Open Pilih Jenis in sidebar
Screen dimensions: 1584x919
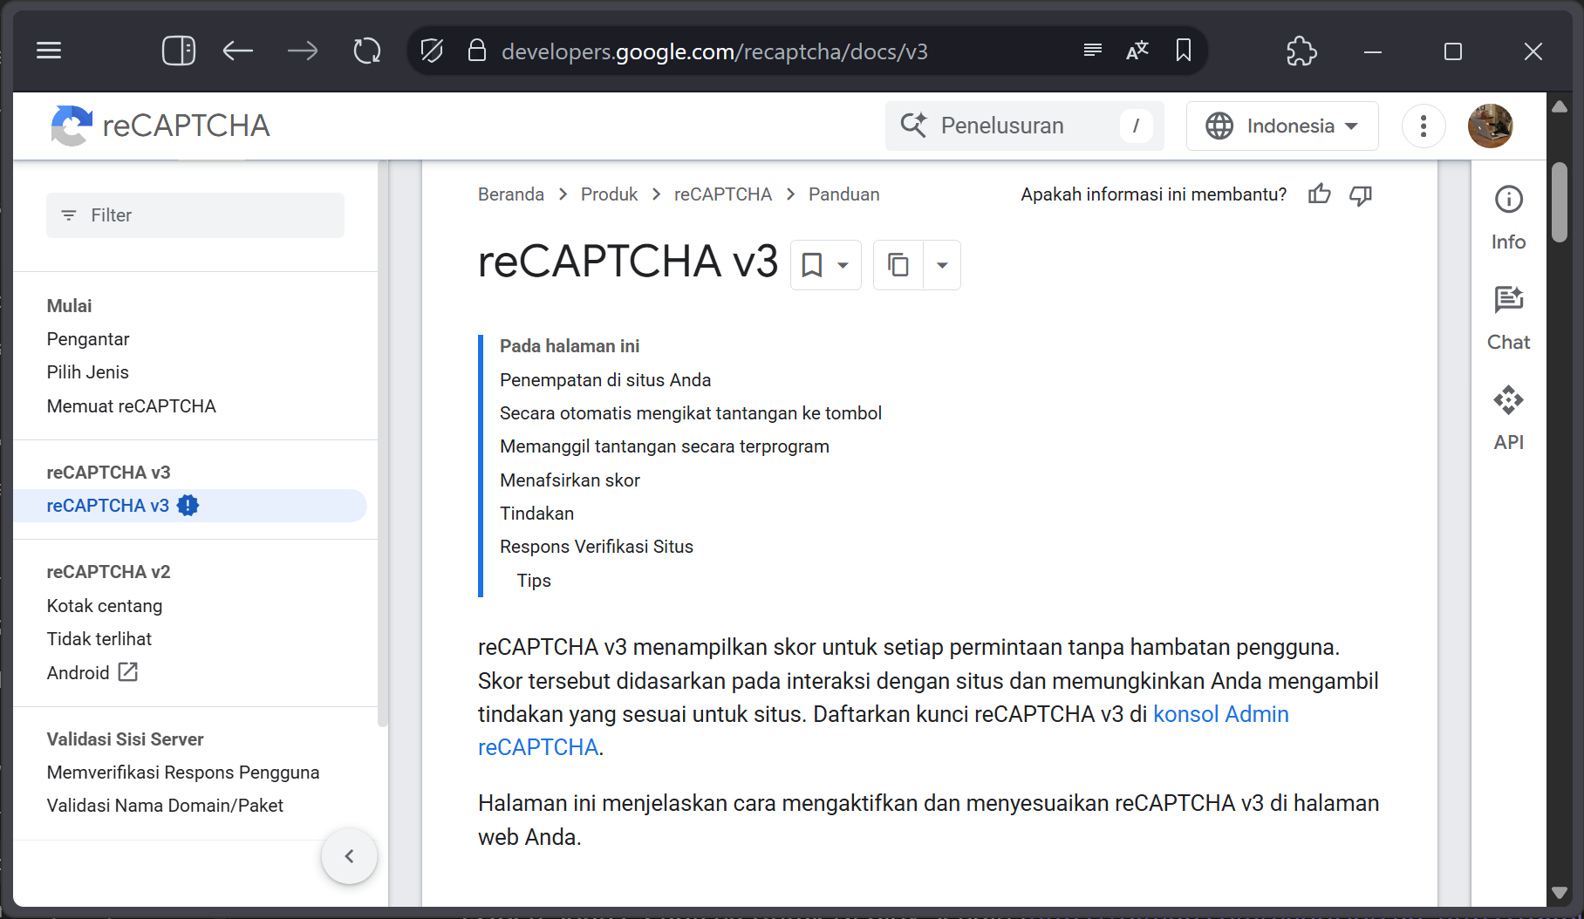click(87, 372)
